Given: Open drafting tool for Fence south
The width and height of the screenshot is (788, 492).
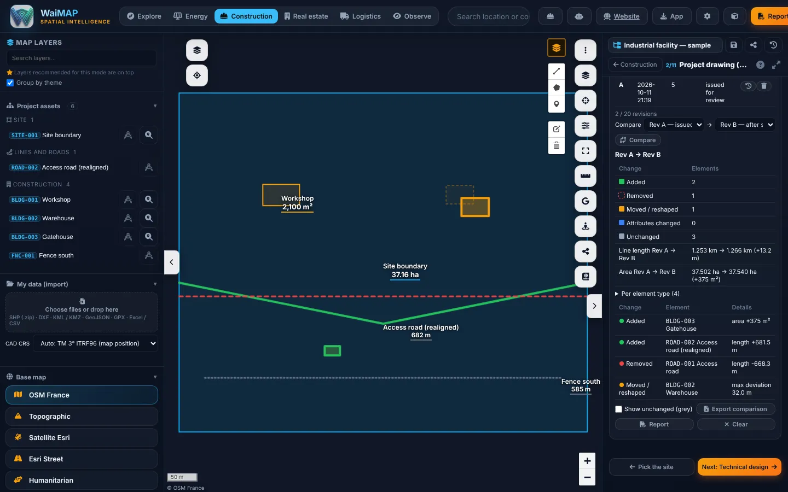Looking at the screenshot, I should point(149,255).
